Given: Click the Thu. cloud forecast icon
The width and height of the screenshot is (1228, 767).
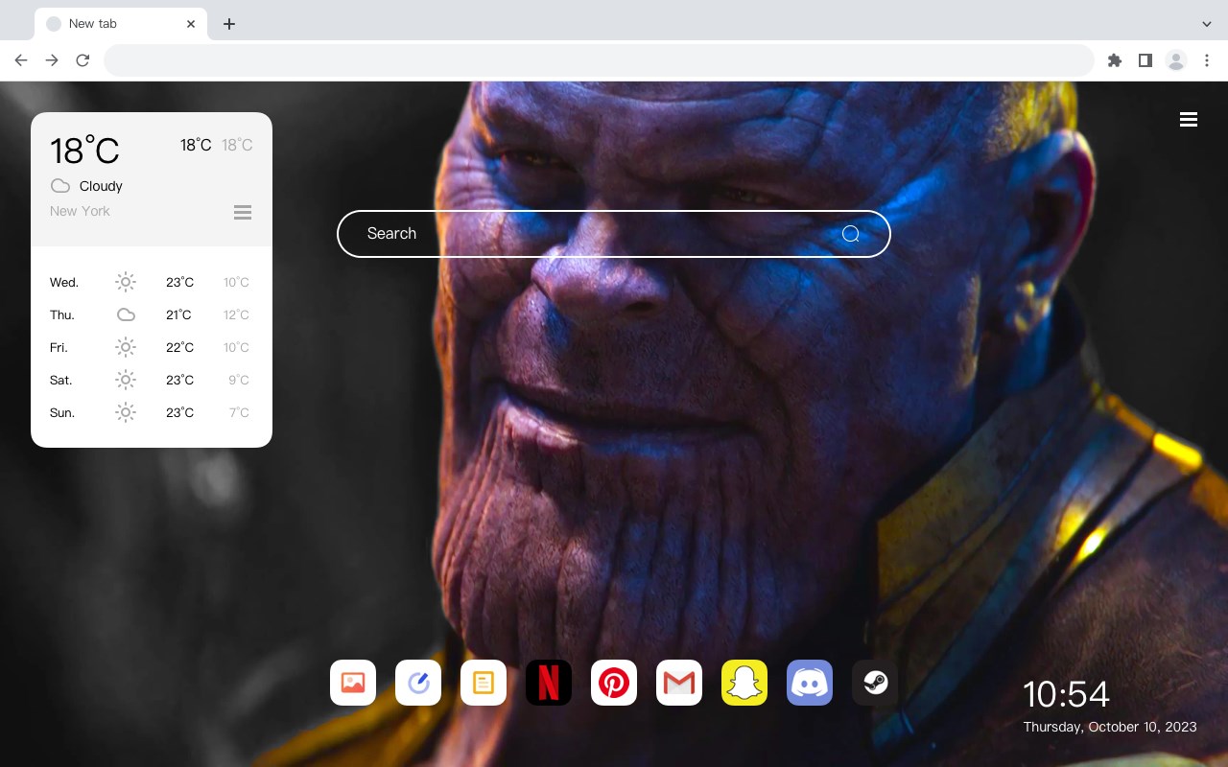Looking at the screenshot, I should tap(126, 314).
